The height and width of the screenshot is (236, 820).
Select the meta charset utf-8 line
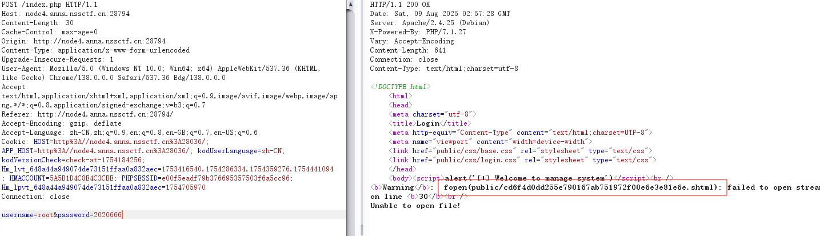coord(432,114)
